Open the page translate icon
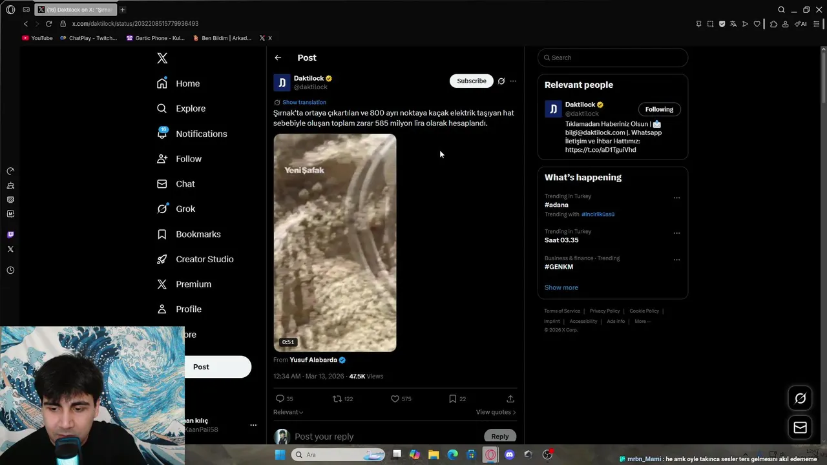The width and height of the screenshot is (827, 465). [733, 24]
